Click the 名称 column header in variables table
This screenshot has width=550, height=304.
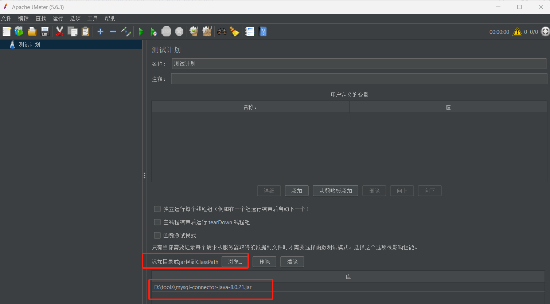[x=250, y=107]
